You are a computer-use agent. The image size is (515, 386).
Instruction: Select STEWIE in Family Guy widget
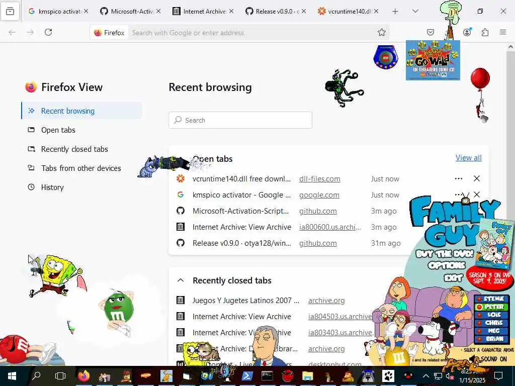click(x=491, y=299)
